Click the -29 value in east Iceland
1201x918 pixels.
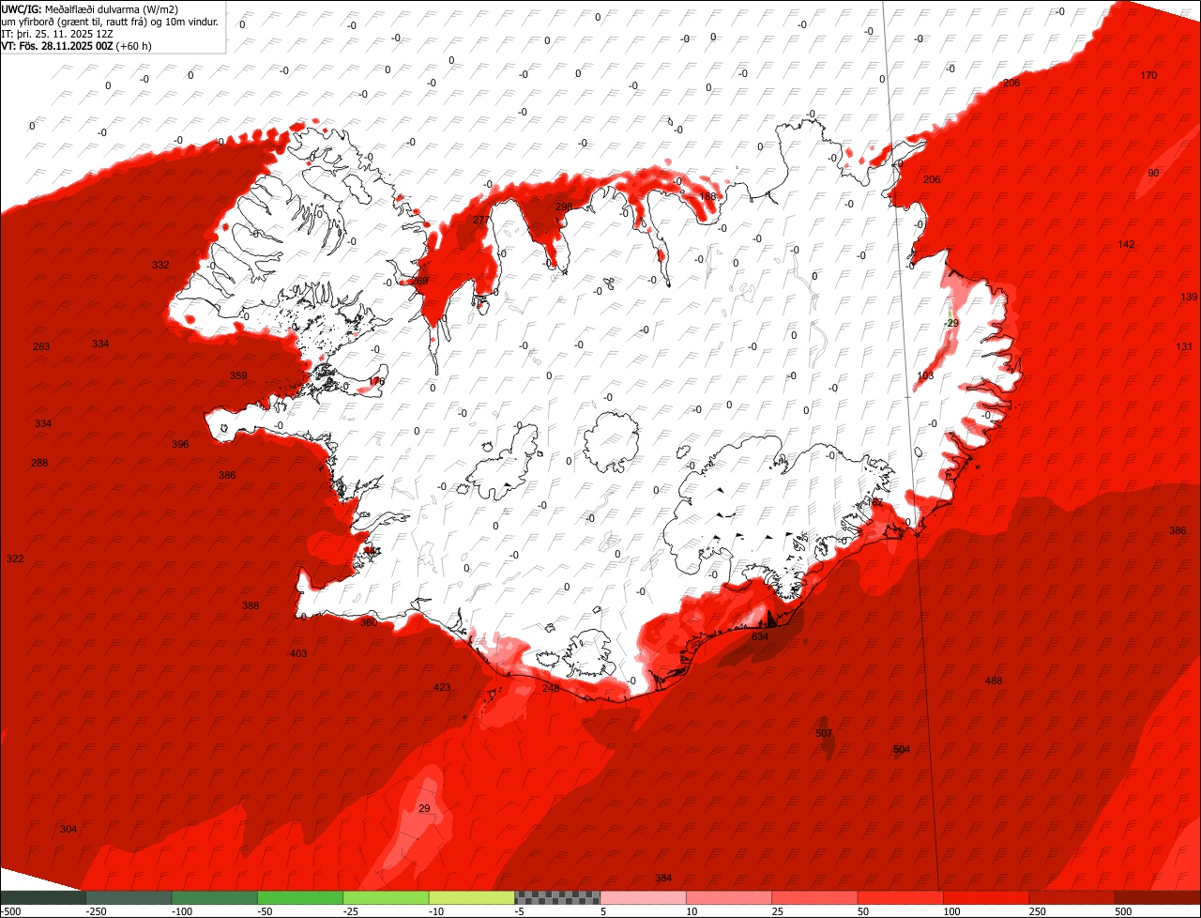[951, 323]
